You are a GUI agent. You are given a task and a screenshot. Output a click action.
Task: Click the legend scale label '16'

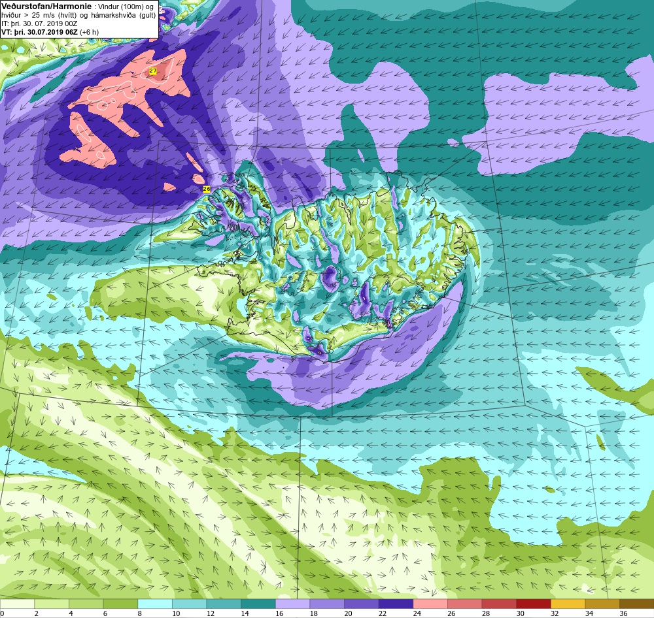click(x=279, y=613)
